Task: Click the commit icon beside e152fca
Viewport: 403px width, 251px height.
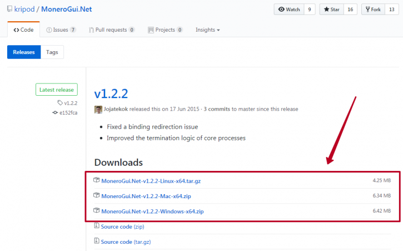Action: coord(55,112)
